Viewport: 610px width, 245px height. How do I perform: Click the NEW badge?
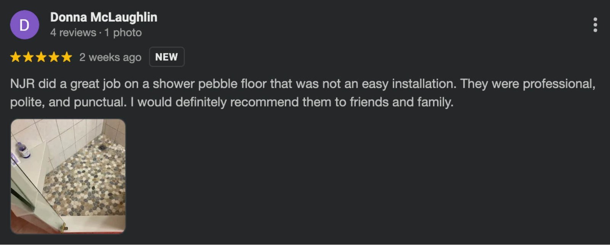[x=167, y=57]
